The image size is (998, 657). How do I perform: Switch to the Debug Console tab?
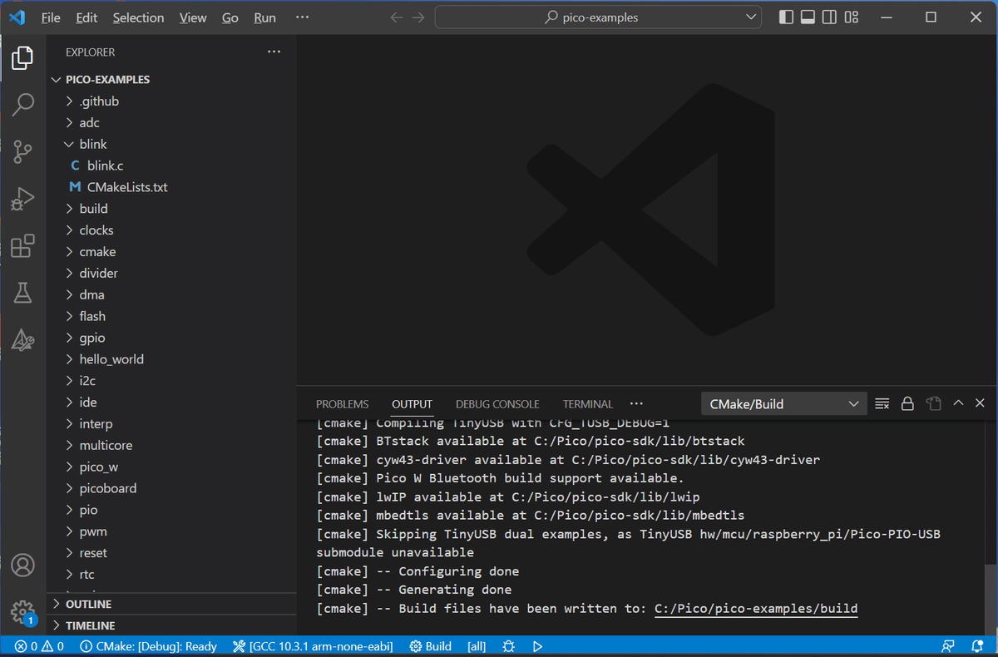coord(497,404)
